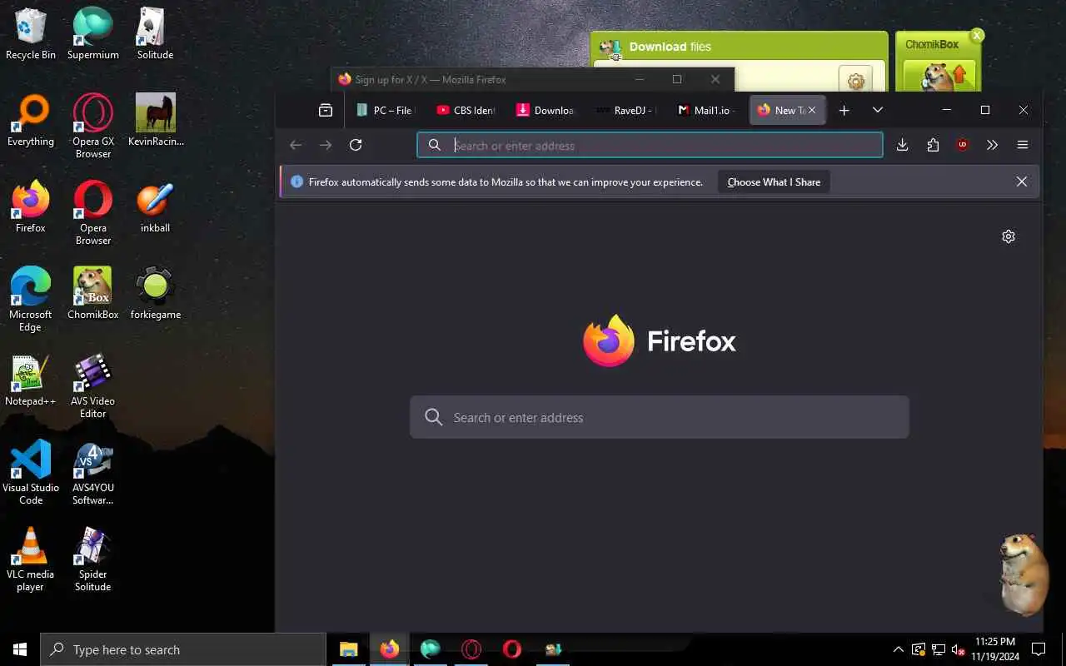Open the Recycle Bin desktop icon
Viewport: 1066px width, 666px height.
[x=31, y=33]
